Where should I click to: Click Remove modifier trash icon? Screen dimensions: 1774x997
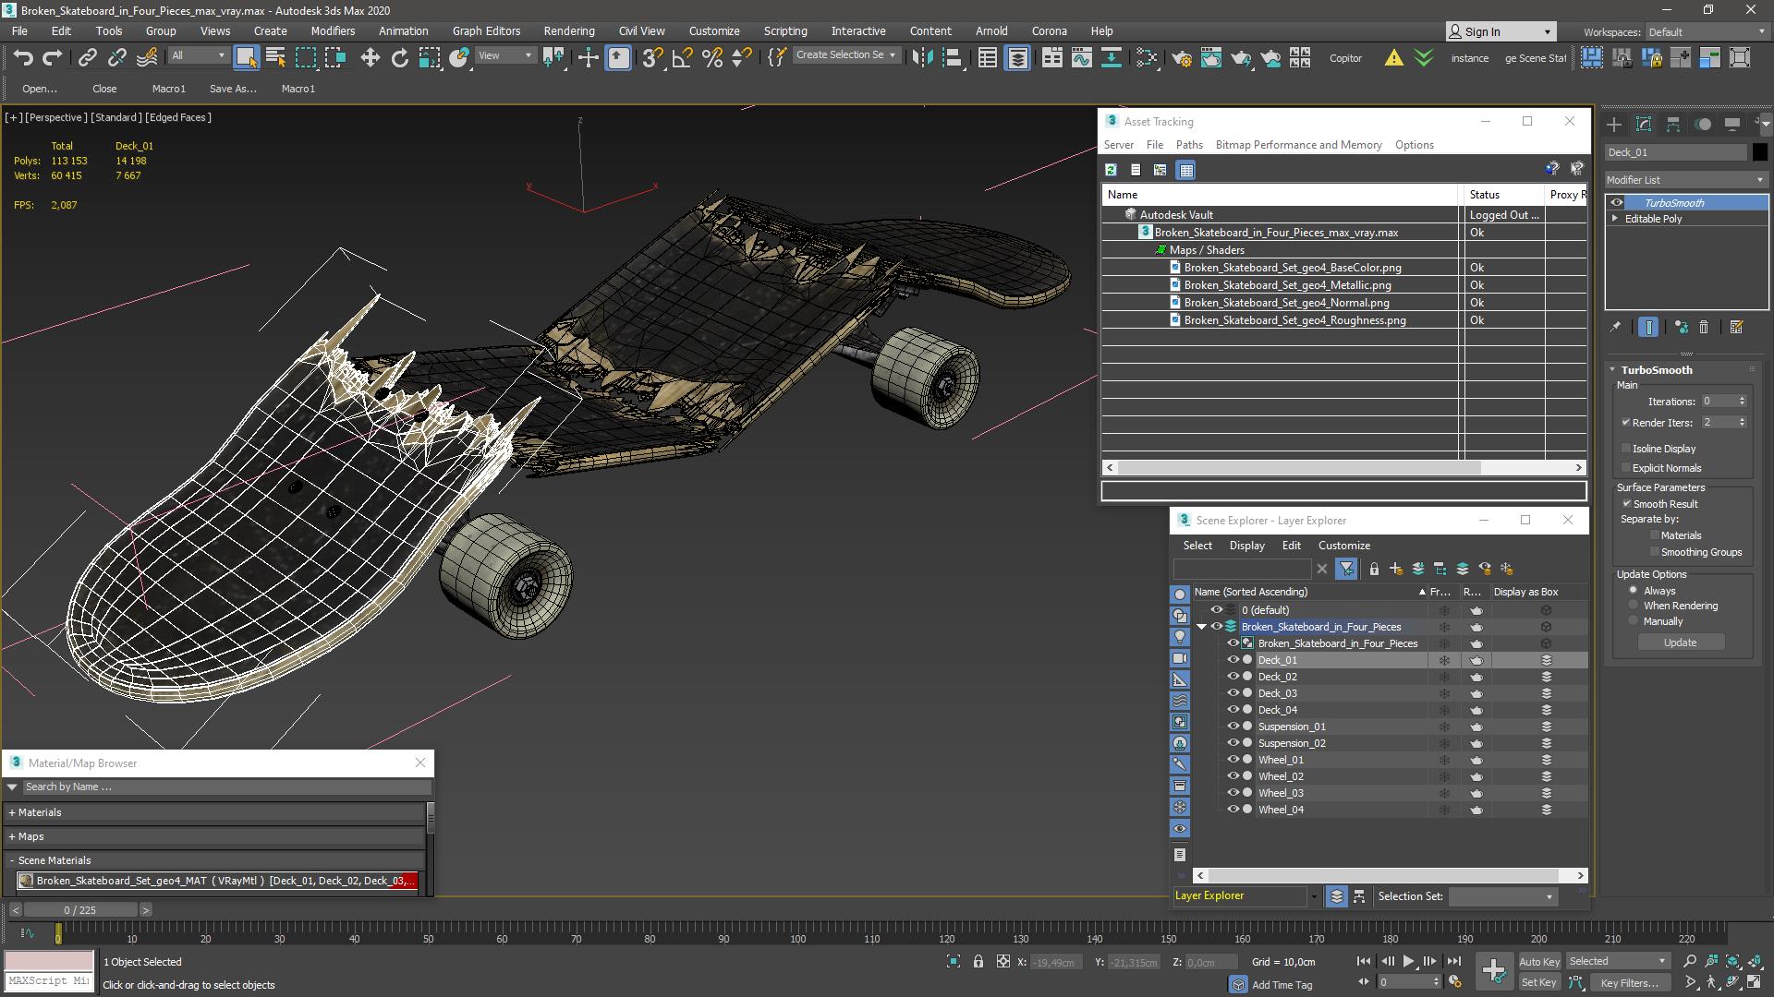coord(1704,327)
